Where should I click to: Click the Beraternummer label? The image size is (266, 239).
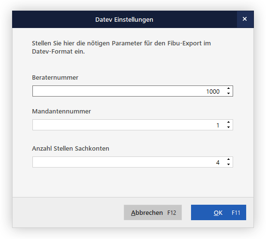click(55, 78)
